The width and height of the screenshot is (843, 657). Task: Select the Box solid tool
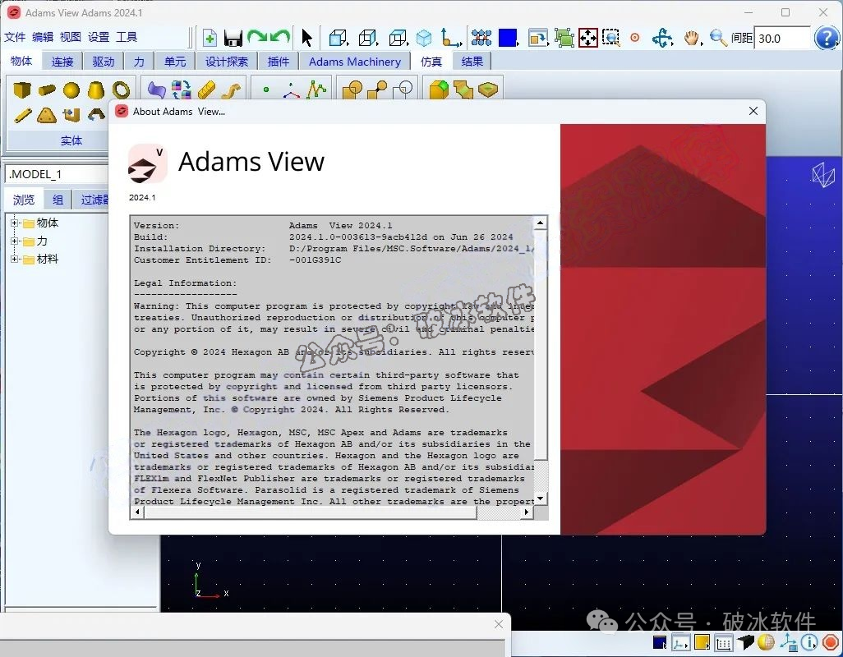(21, 89)
